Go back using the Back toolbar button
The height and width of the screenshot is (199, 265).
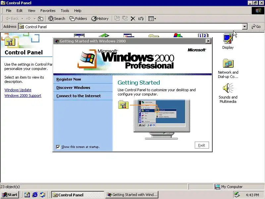pos(12,19)
